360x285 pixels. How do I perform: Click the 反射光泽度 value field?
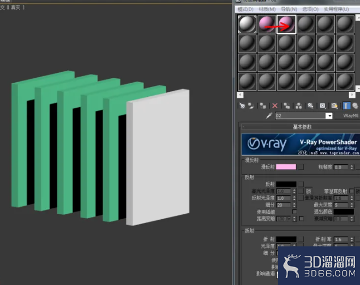tap(284, 198)
